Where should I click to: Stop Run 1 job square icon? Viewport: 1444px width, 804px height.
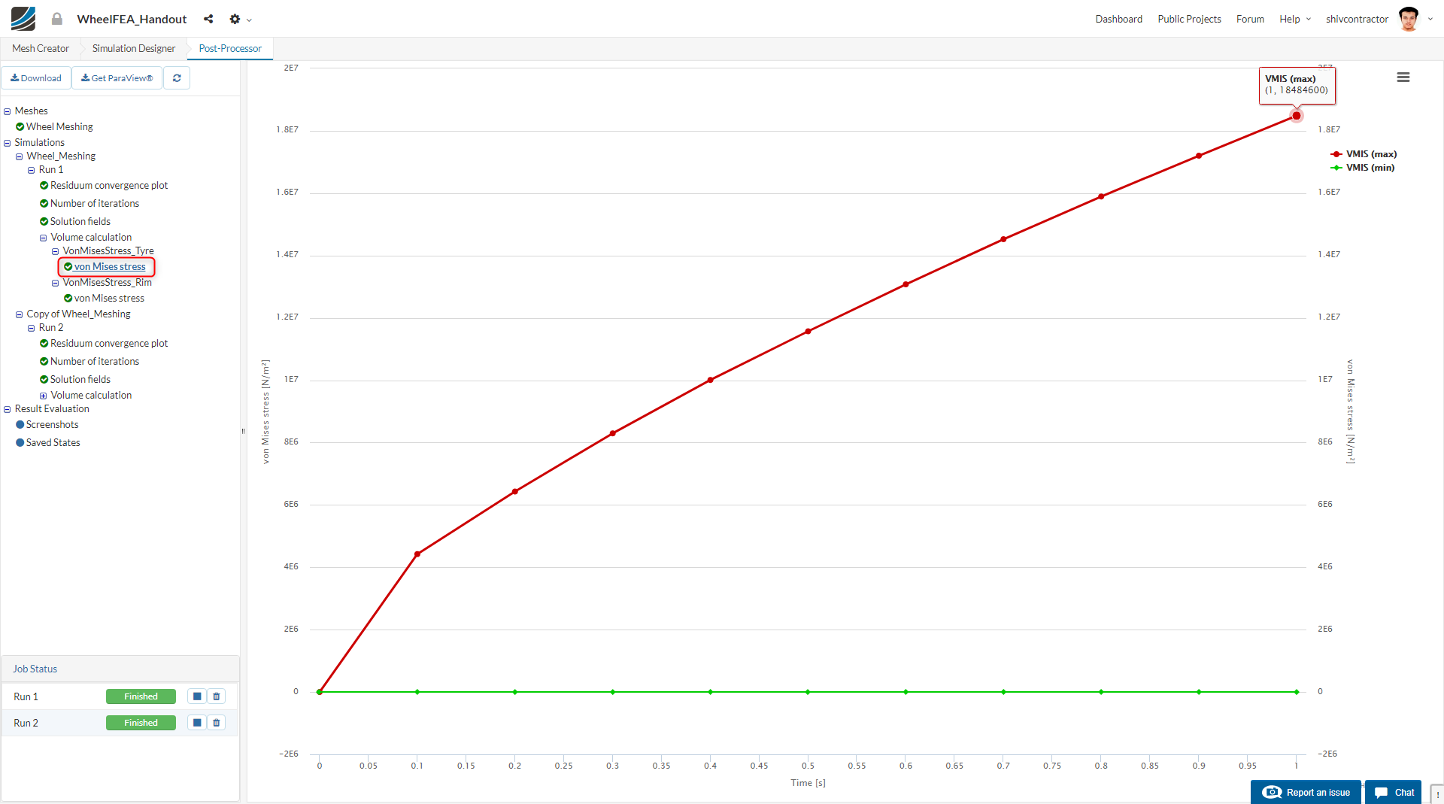197,696
